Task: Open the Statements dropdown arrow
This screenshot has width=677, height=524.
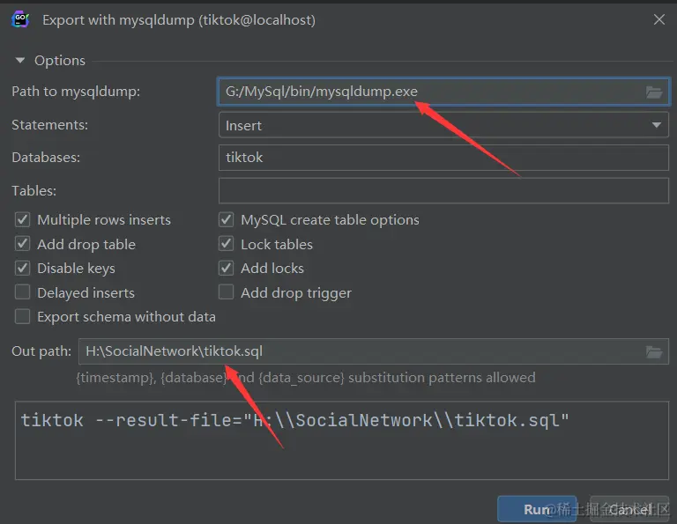Action: tap(657, 125)
